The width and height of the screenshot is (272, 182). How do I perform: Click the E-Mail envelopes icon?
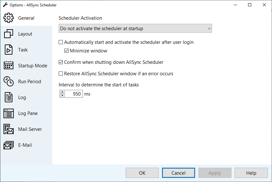pos(9,145)
